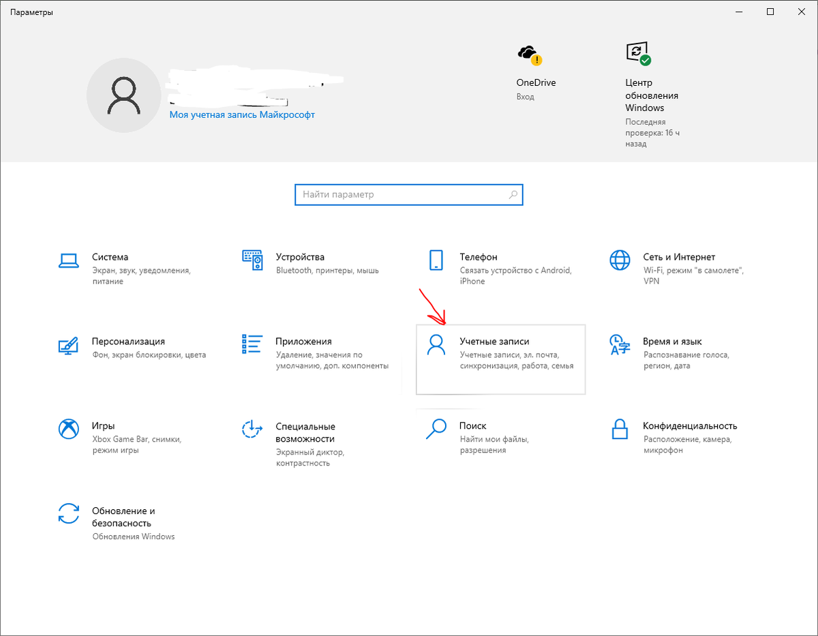Click the Центр обновления Windows label
This screenshot has height=636, width=818.
pyautogui.click(x=652, y=95)
